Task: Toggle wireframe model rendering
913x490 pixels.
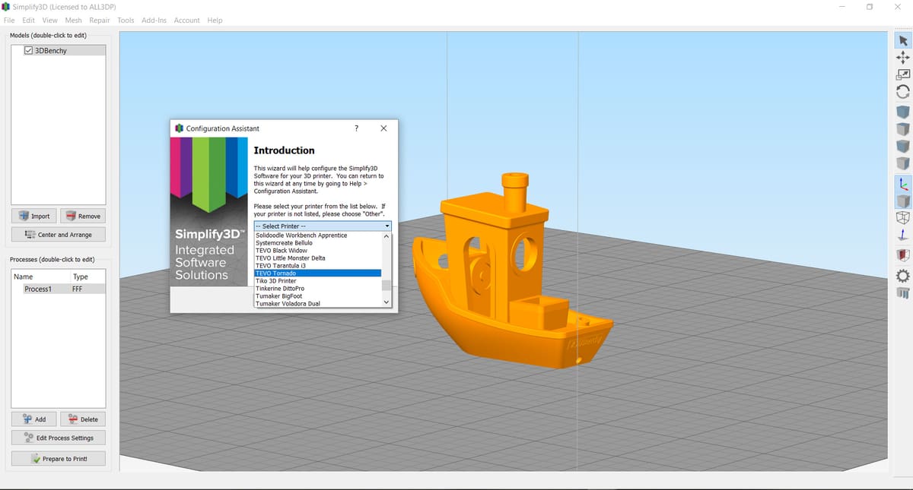Action: (x=903, y=218)
